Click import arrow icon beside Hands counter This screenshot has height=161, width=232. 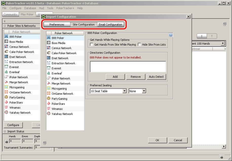click(6, 141)
